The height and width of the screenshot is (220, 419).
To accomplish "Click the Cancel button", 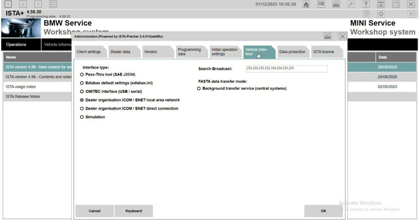I will 95,211.
